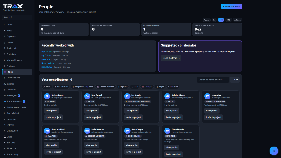This screenshot has height=158, width=281.
Task: Click the Projects icon in sidebar
Action: pyautogui.click(x=4, y=66)
